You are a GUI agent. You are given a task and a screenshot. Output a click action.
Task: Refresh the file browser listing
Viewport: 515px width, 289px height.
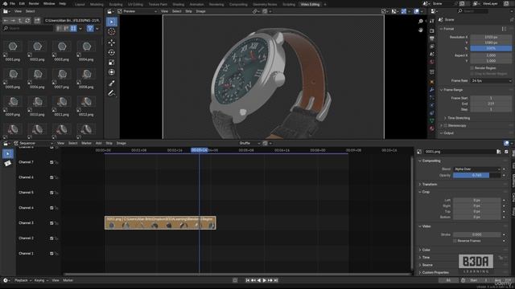coord(27,21)
